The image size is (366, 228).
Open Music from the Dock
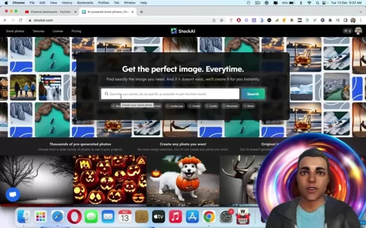(x=175, y=216)
